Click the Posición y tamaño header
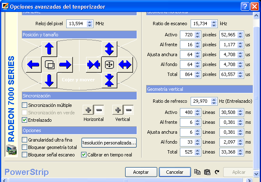This screenshot has width=261, height=182. pyautogui.click(x=79, y=35)
